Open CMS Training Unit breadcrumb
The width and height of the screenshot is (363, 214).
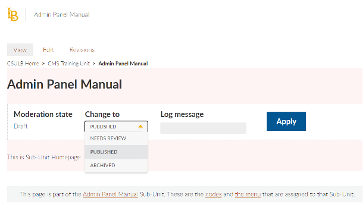tap(69, 64)
